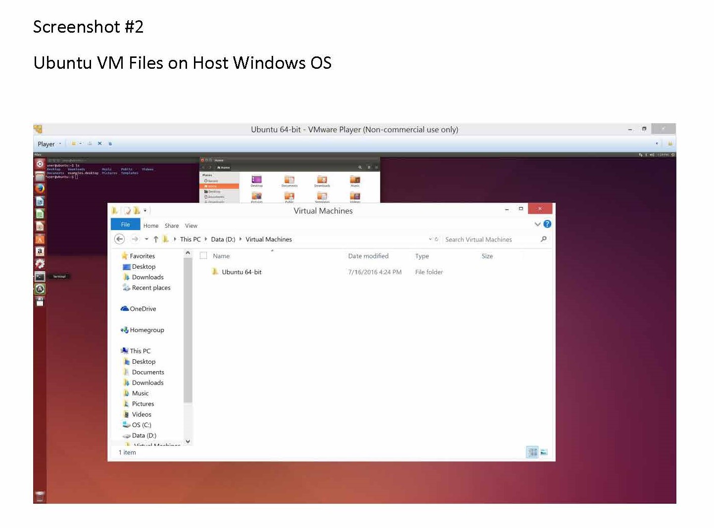The image size is (714, 528).
Task: Open Desktop folder in Ubuntu Files window
Action: (257, 181)
